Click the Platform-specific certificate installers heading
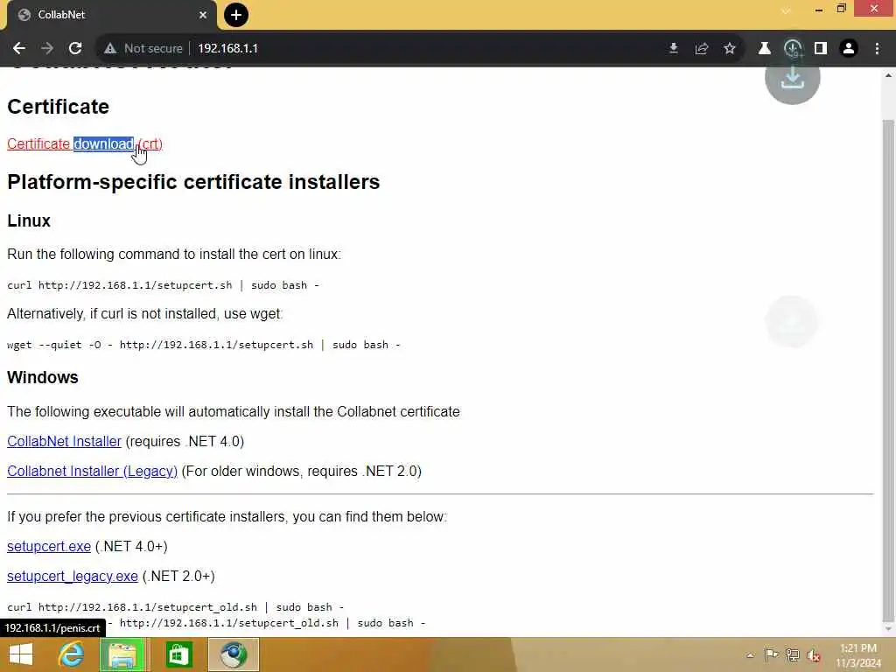 click(193, 182)
